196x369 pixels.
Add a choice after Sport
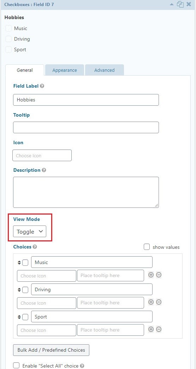pyautogui.click(x=151, y=329)
